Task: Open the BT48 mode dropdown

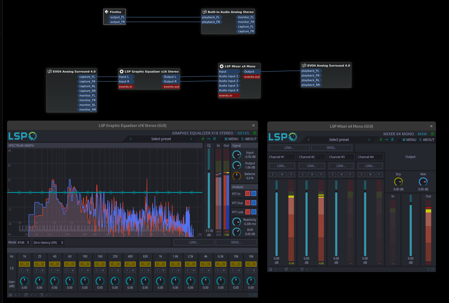Action: 23,242
